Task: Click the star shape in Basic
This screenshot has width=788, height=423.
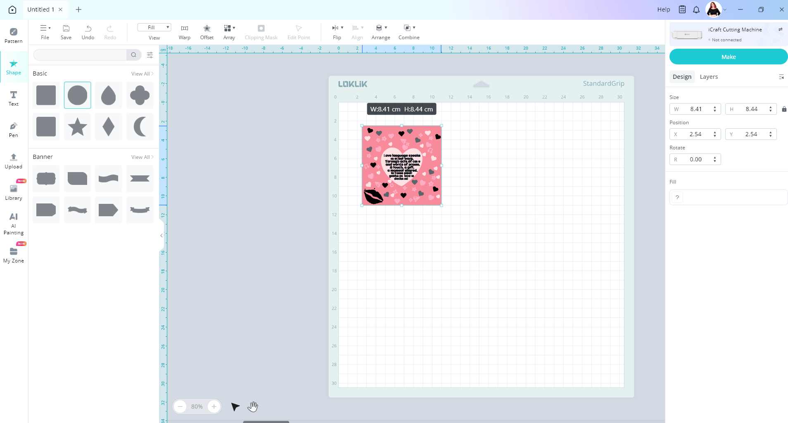Action: (77, 127)
